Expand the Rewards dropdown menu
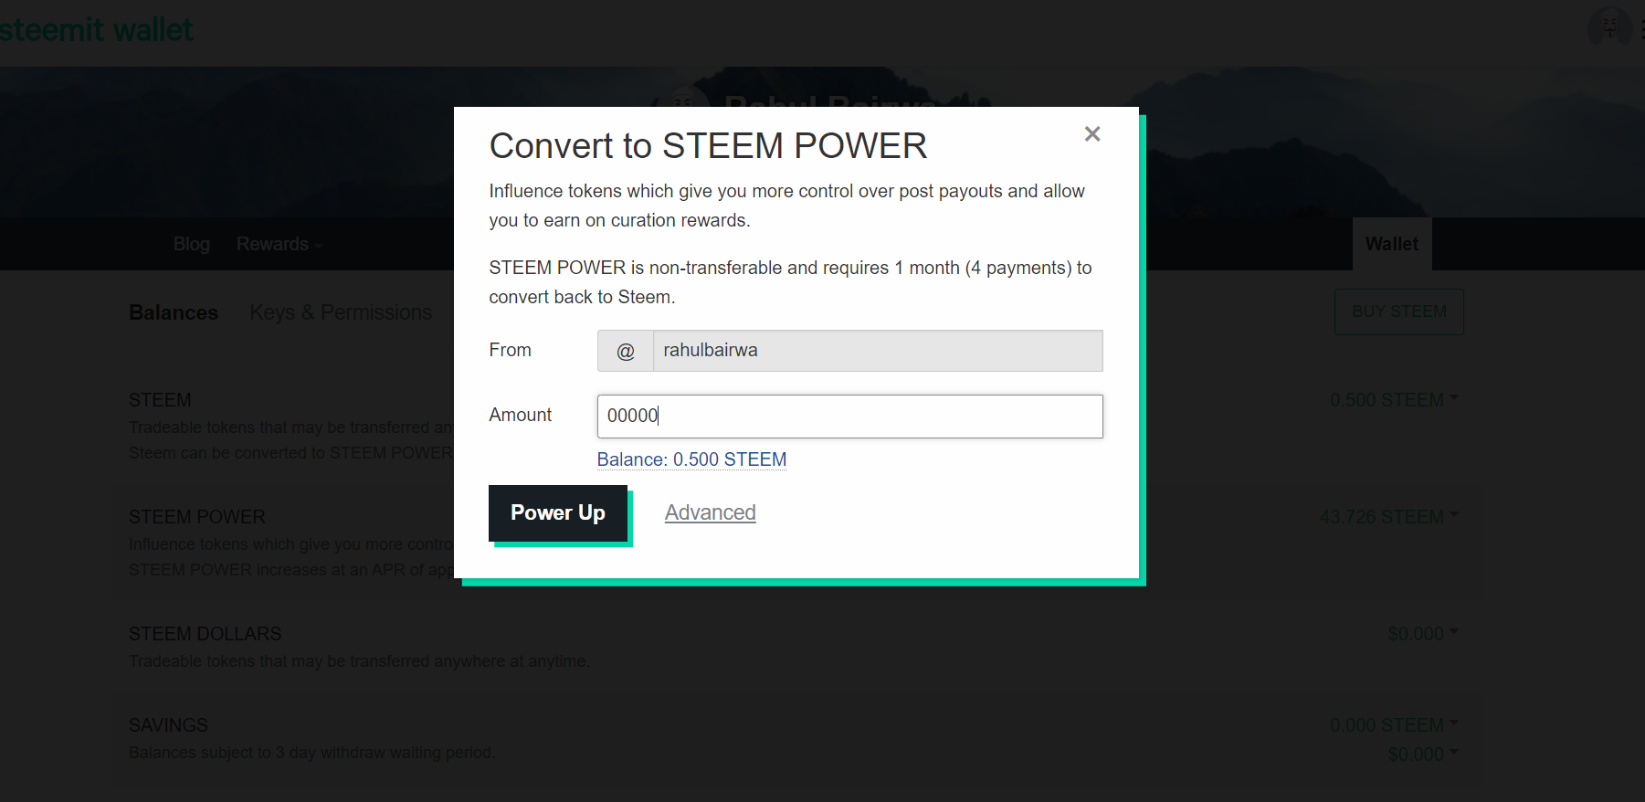 279,244
